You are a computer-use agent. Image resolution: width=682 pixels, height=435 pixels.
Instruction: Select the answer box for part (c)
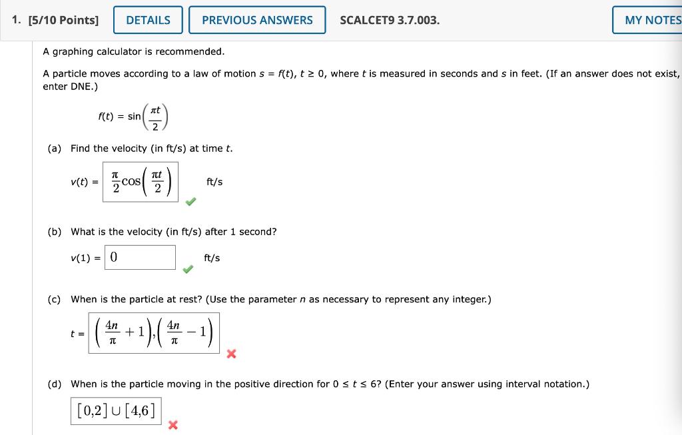(x=154, y=332)
